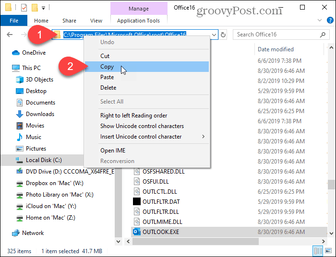Click the Refresh button next to address bar
This screenshot has height=257, width=336.
coord(223,35)
